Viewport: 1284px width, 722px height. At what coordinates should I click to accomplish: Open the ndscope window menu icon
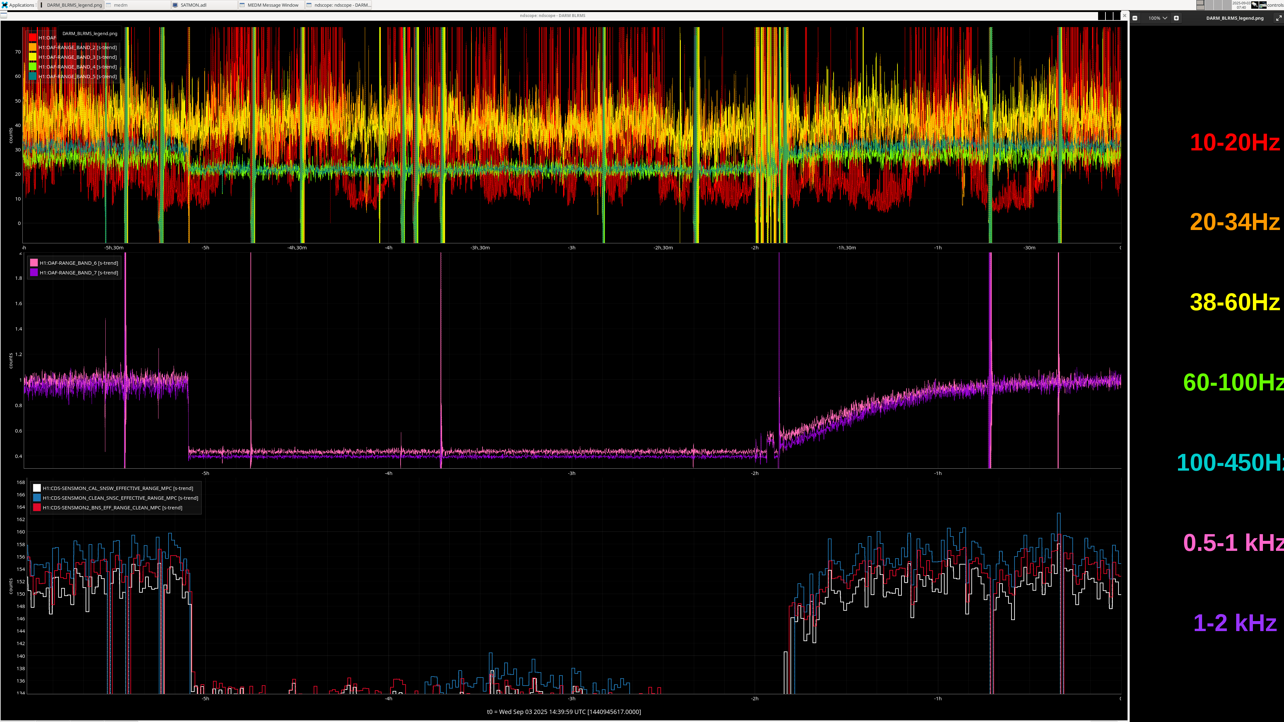tap(4, 15)
